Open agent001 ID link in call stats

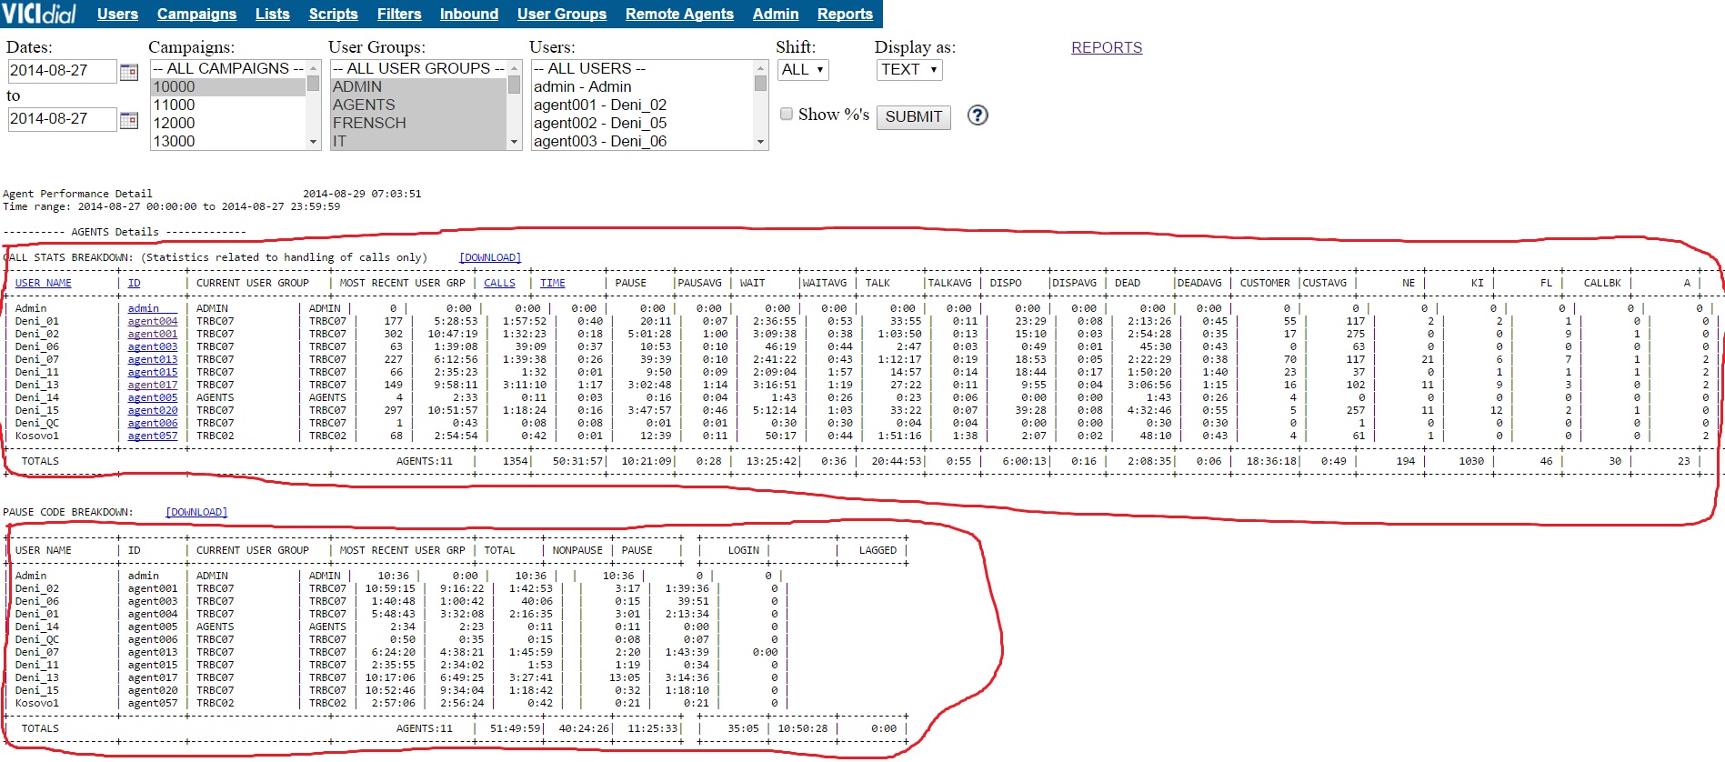click(153, 335)
